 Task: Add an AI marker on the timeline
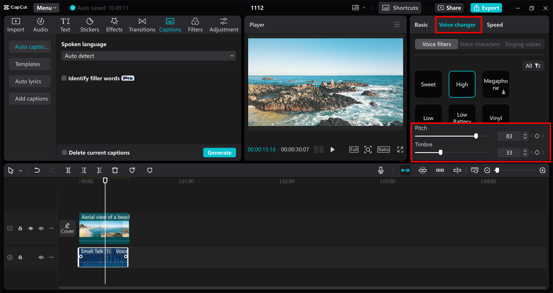pos(132,170)
